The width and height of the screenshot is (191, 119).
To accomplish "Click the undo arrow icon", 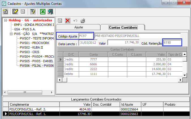I will tap(75, 20).
